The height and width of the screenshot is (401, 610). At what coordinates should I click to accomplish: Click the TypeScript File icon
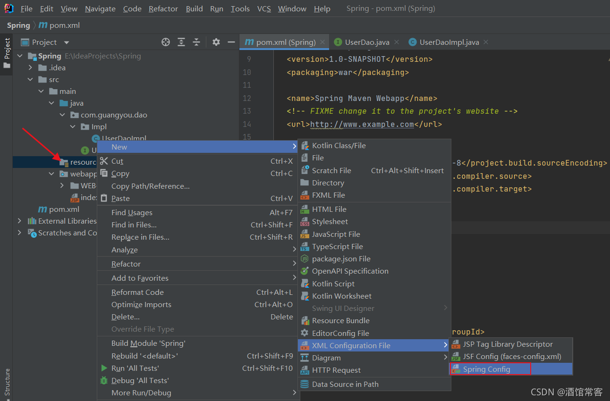point(305,246)
